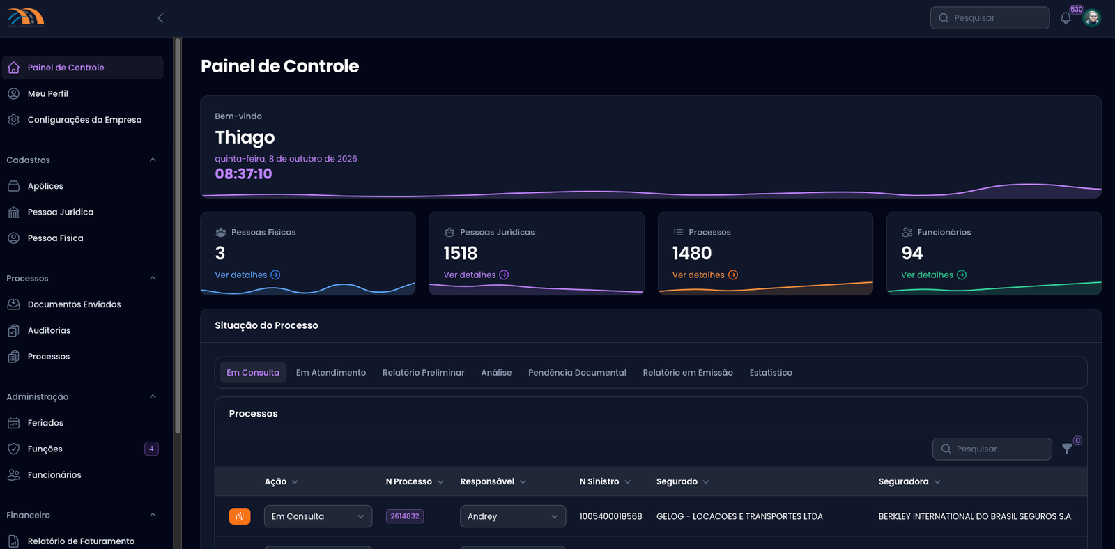Switch to the Pendência Documental tab
This screenshot has width=1115, height=549.
(x=577, y=373)
